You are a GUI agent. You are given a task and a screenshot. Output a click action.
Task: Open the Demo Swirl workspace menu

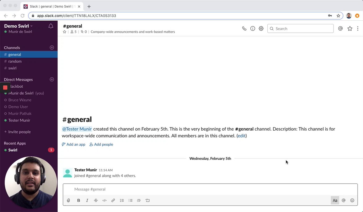tap(18, 26)
